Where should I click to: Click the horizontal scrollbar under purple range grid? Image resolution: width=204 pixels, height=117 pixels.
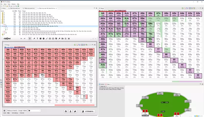click(151, 82)
